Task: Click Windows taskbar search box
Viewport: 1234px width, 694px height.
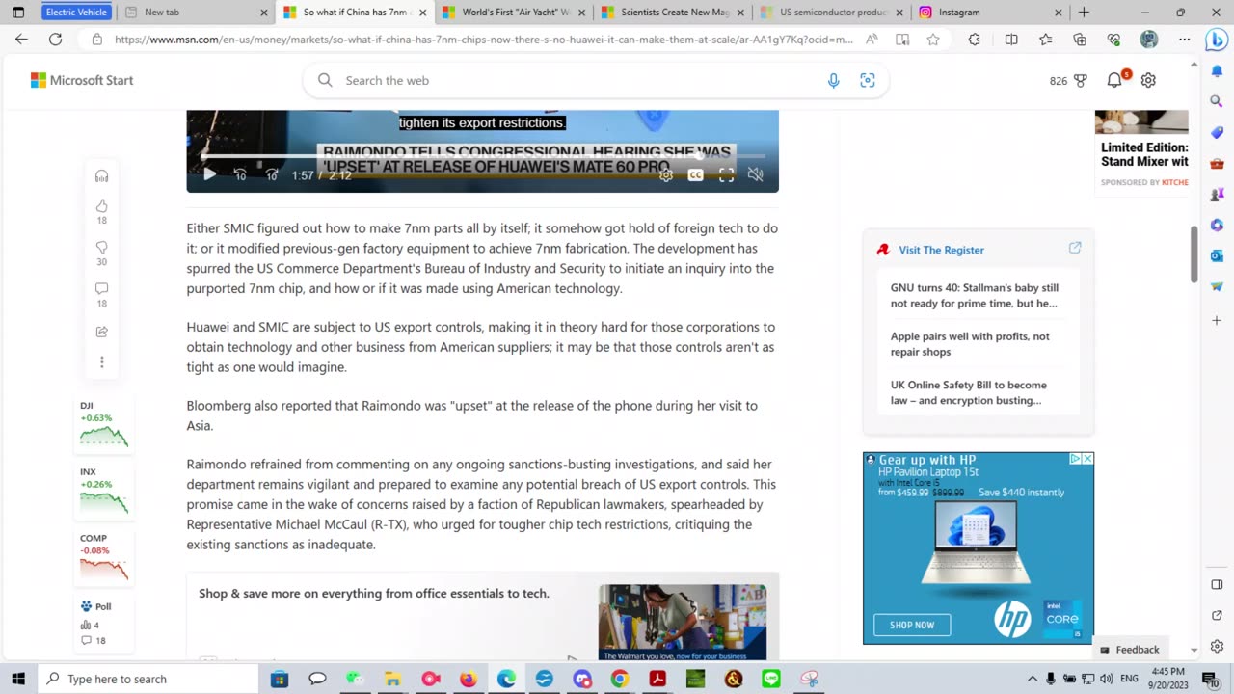Action: pyautogui.click(x=149, y=679)
